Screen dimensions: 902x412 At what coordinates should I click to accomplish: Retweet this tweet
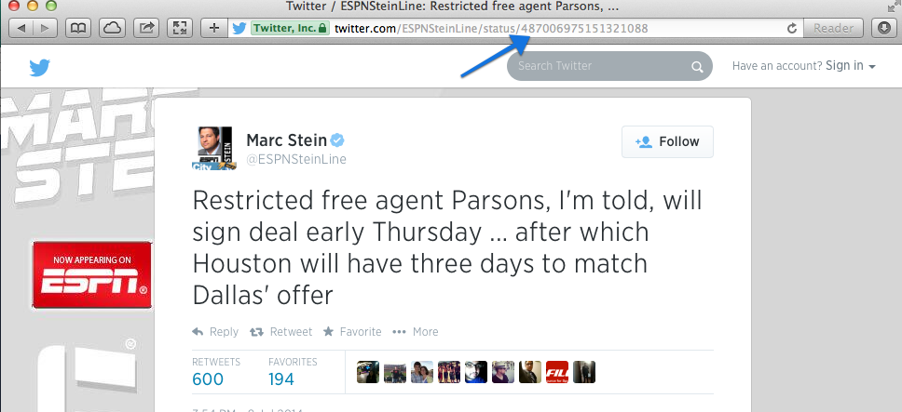[280, 332]
